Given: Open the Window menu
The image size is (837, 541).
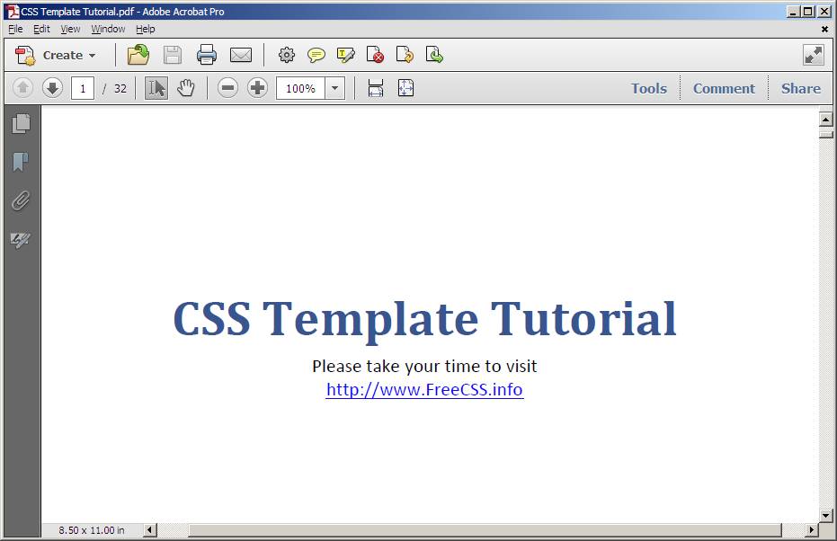Looking at the screenshot, I should (x=108, y=29).
